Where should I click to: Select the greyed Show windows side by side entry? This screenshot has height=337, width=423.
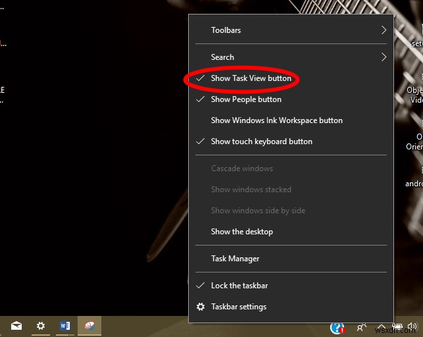pyautogui.click(x=291, y=211)
